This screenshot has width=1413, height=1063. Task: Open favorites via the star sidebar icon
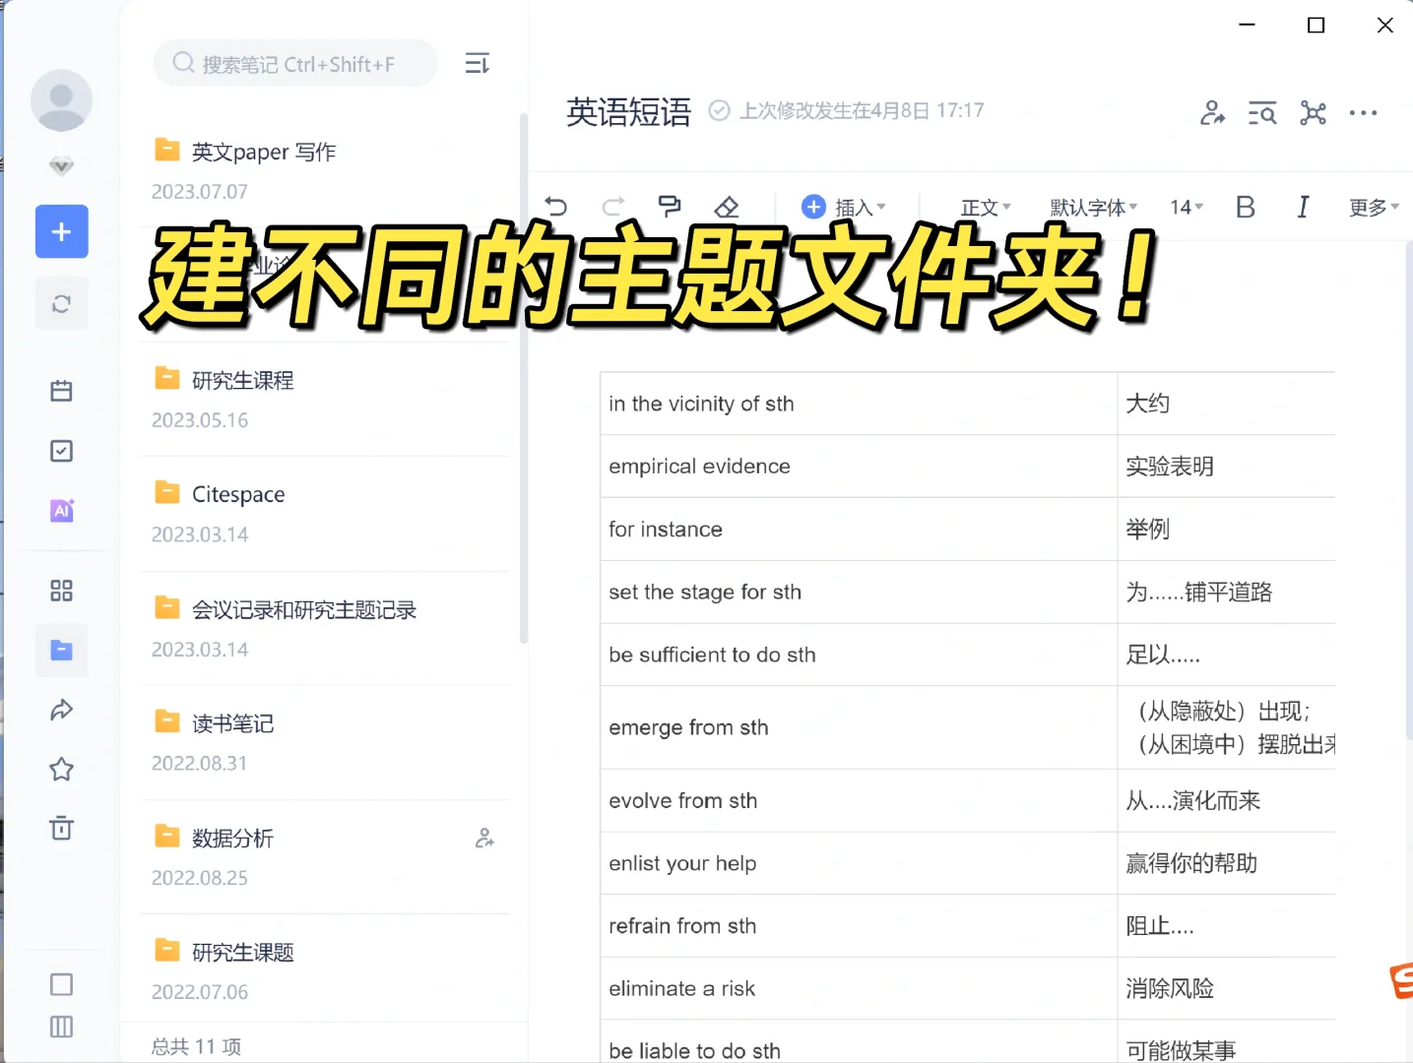coord(61,769)
